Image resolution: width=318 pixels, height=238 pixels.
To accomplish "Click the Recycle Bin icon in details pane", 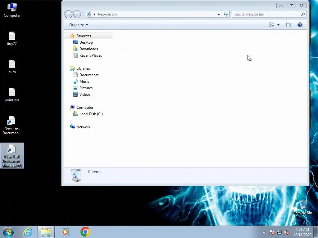I will (76, 175).
